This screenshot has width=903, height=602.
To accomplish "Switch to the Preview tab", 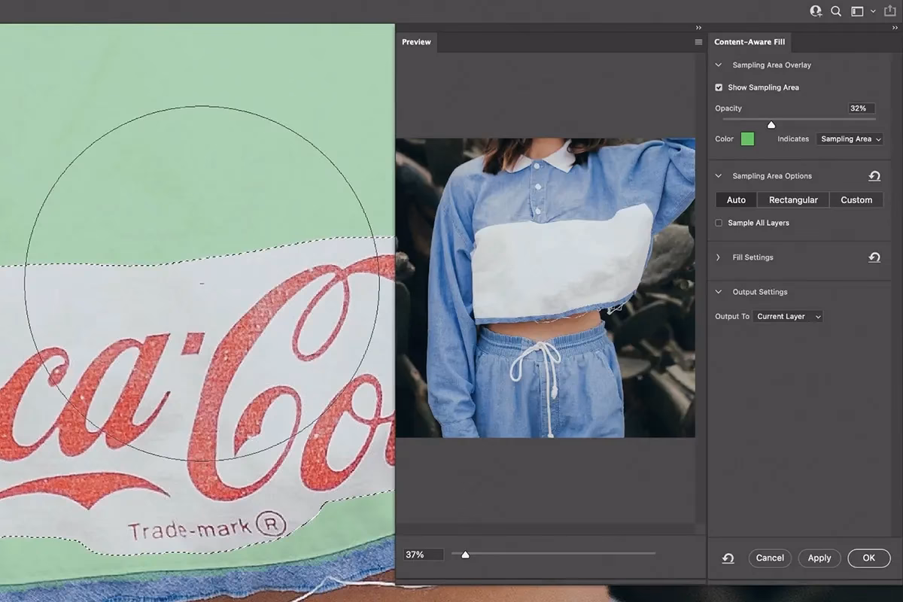I will point(415,42).
